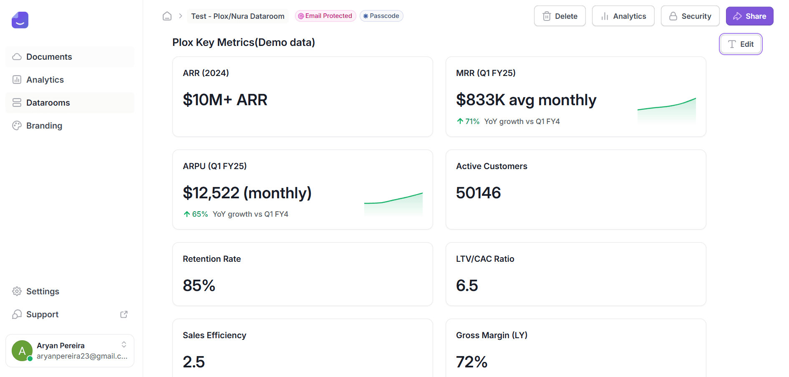789x377 pixels.
Task: Click the Plox Key Metrics(Demo data) heading
Action: [x=244, y=43]
